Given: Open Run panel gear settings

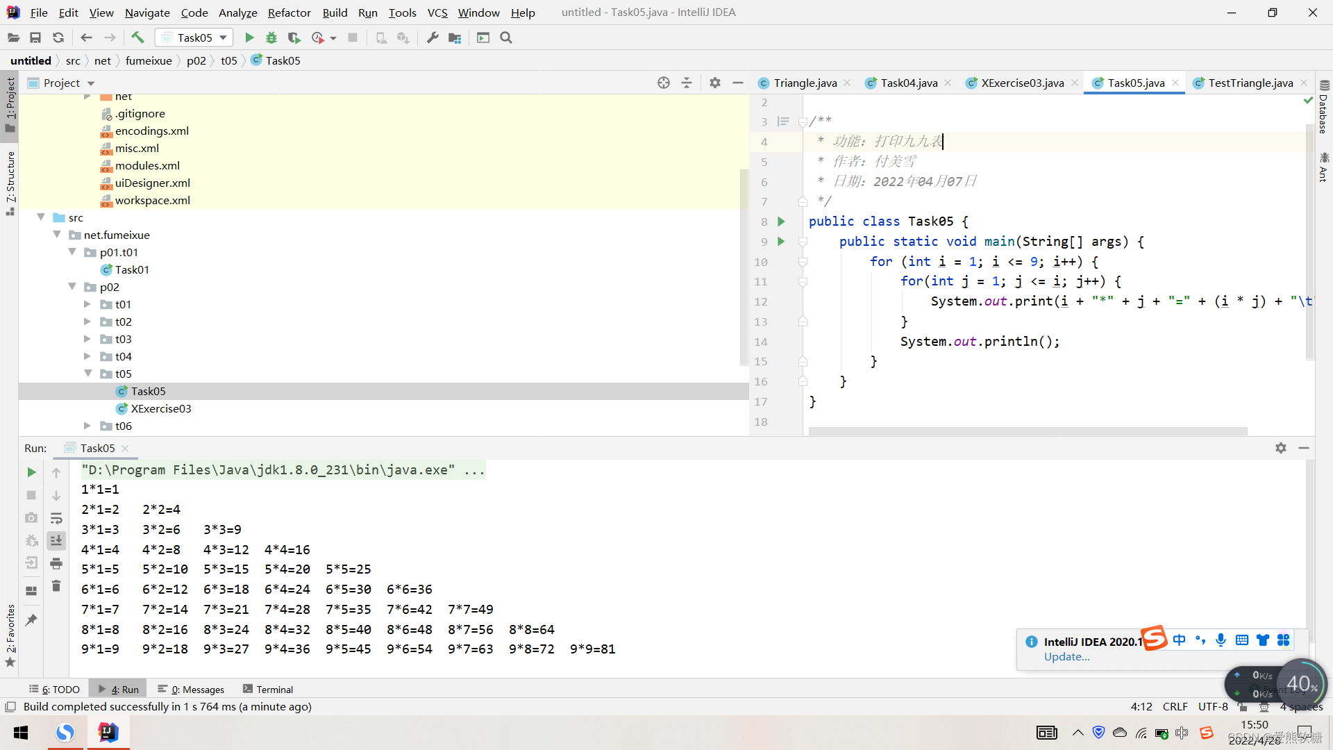Looking at the screenshot, I should pos(1281,448).
